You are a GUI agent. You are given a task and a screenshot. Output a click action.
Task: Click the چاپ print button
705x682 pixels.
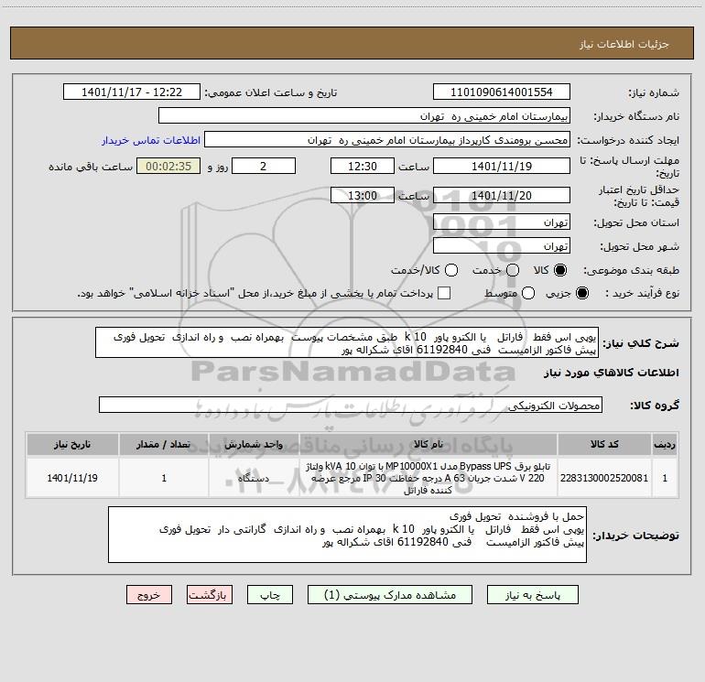(x=270, y=595)
